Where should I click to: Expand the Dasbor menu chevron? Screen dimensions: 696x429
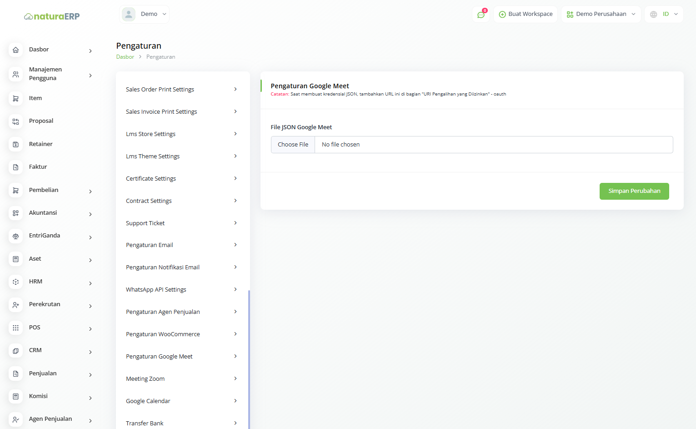pyautogui.click(x=90, y=51)
